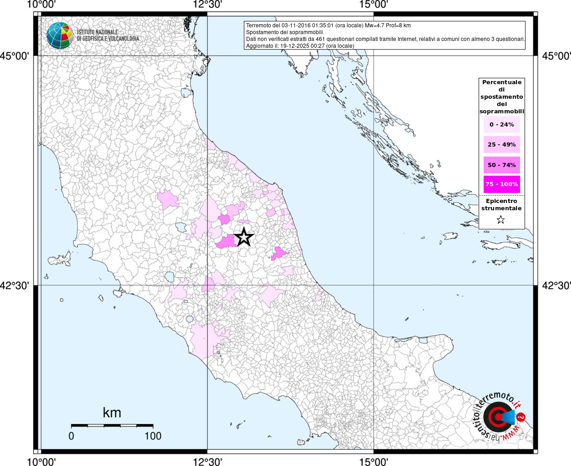Click the bottom '15°00'' longitude label

374,461
